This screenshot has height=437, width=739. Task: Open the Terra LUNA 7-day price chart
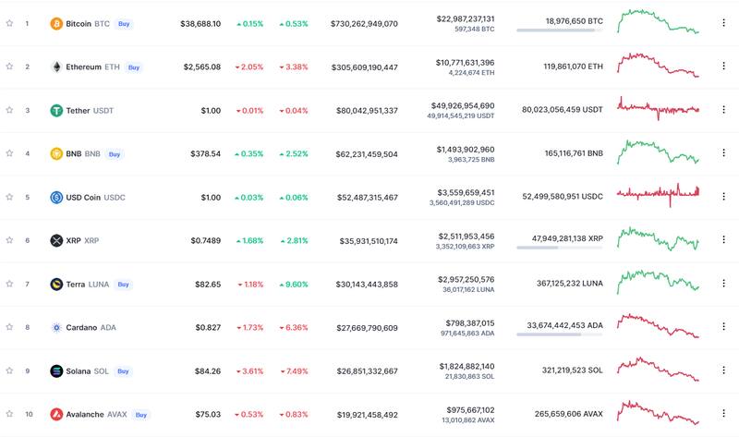click(x=659, y=280)
